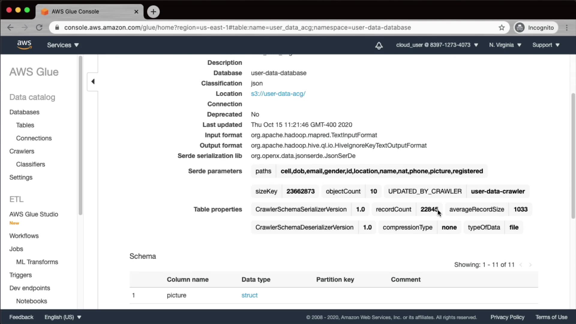The width and height of the screenshot is (576, 324).
Task: Click the struct data type link
Action: pyautogui.click(x=249, y=295)
